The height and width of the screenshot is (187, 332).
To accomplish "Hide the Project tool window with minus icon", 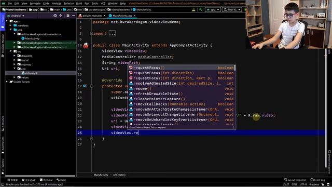I will pyautogui.click(x=73, y=16).
